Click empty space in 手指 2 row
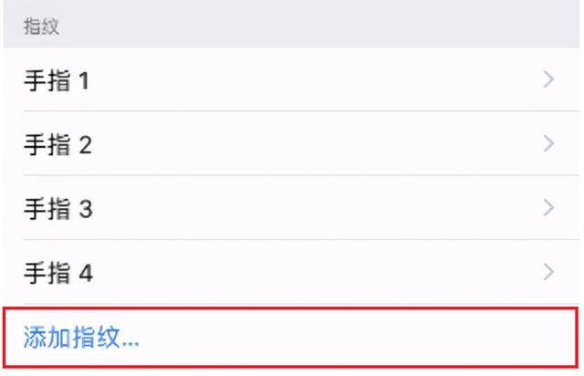 pyautogui.click(x=310, y=145)
